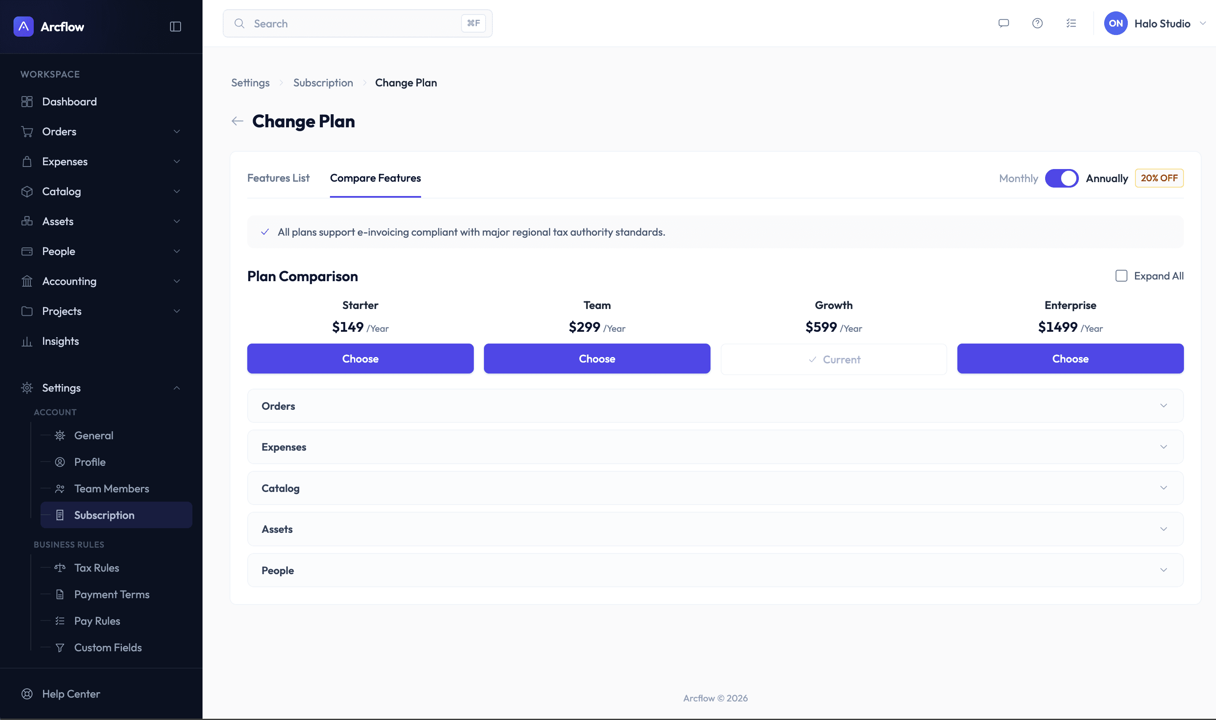Click the Payment Terms document icon
This screenshot has width=1216, height=720.
[x=60, y=594]
